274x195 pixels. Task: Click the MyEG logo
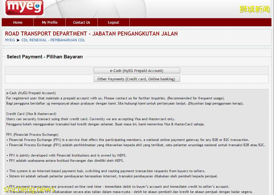(x=24, y=8)
